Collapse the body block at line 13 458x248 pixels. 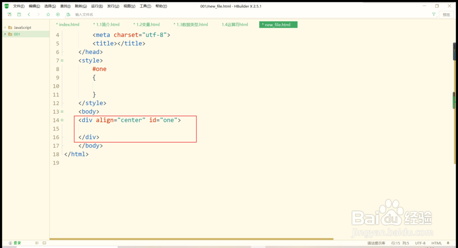[62, 112]
